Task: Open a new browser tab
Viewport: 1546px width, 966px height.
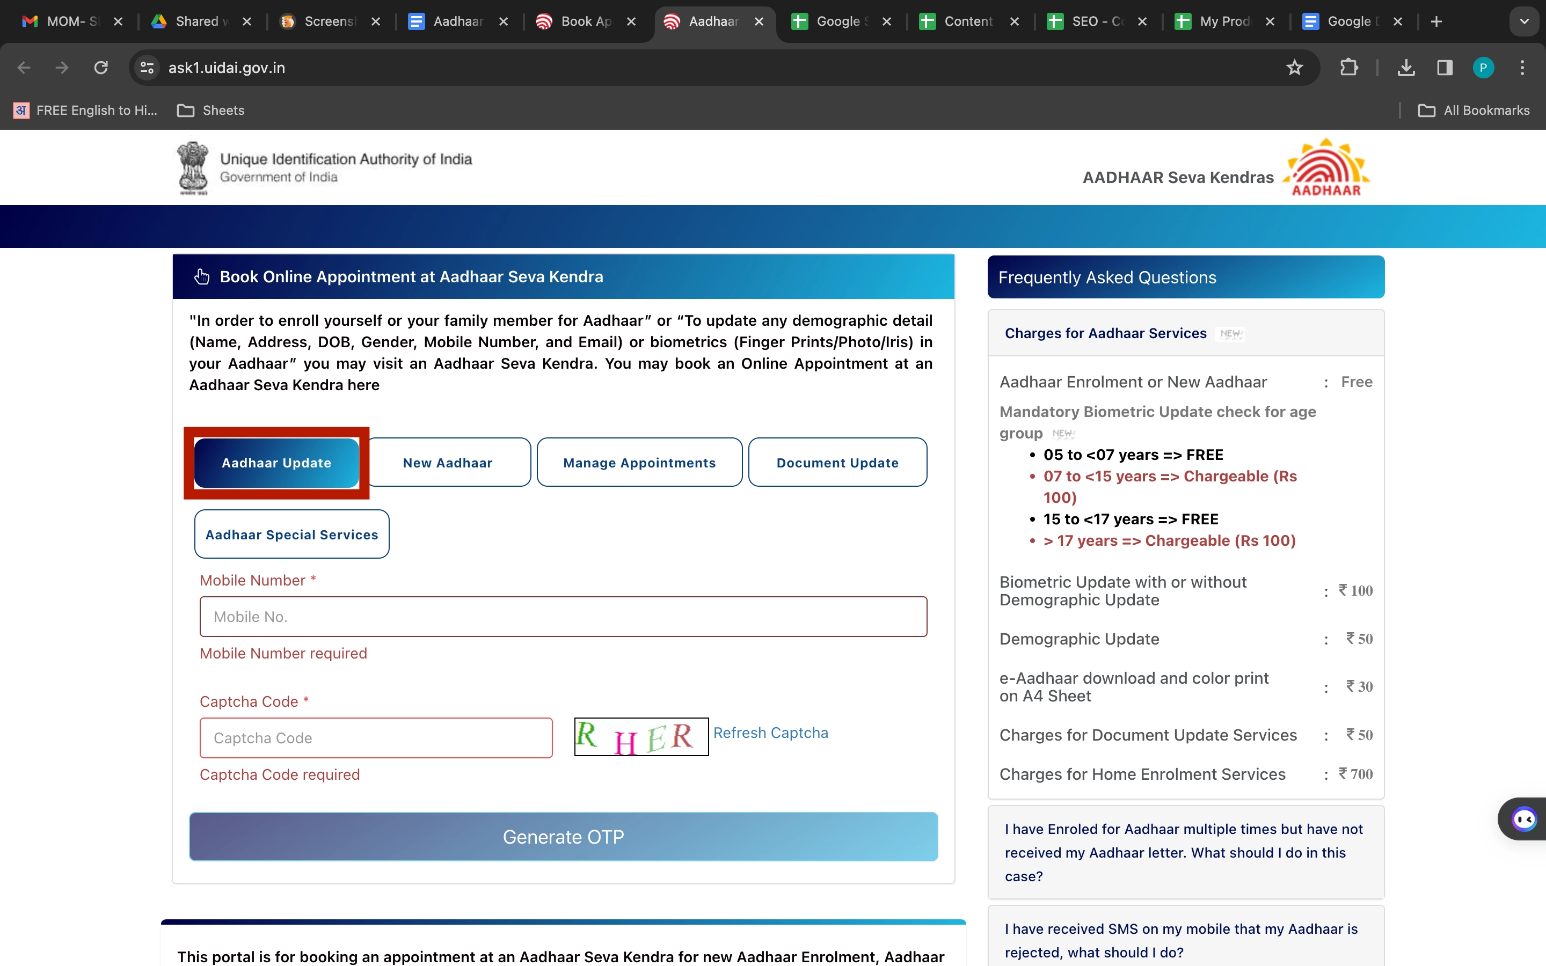Action: [1436, 21]
